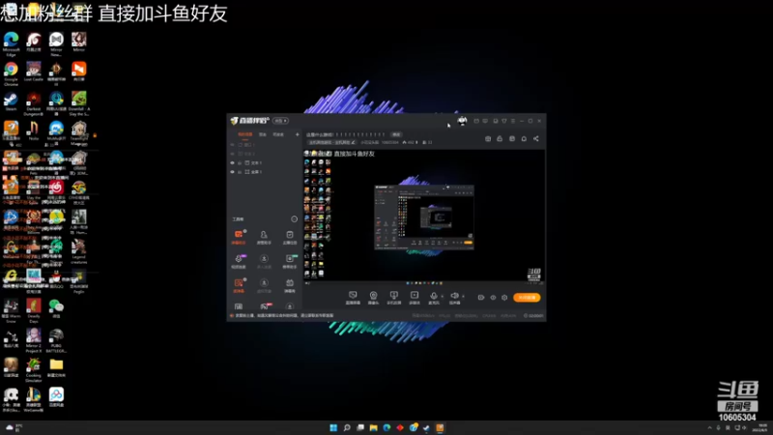773x435 pixels.
Task: Open the streamer avatar in title bar
Action: pyautogui.click(x=462, y=120)
